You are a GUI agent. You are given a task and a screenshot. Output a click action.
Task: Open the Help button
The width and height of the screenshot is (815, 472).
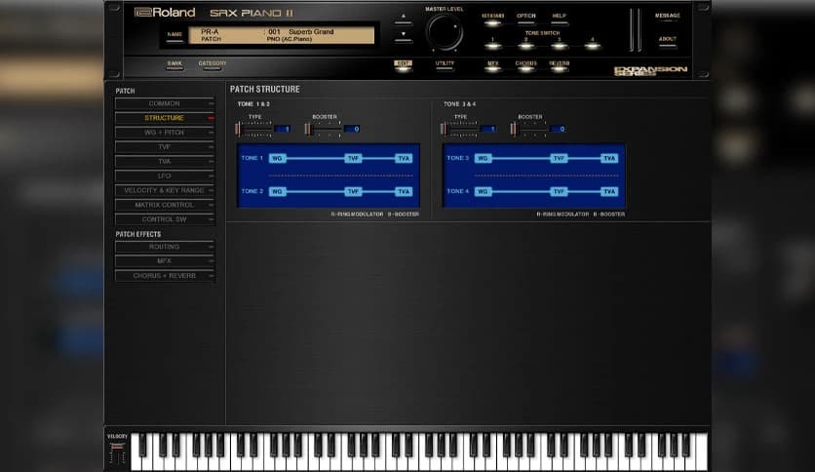pyautogui.click(x=560, y=19)
